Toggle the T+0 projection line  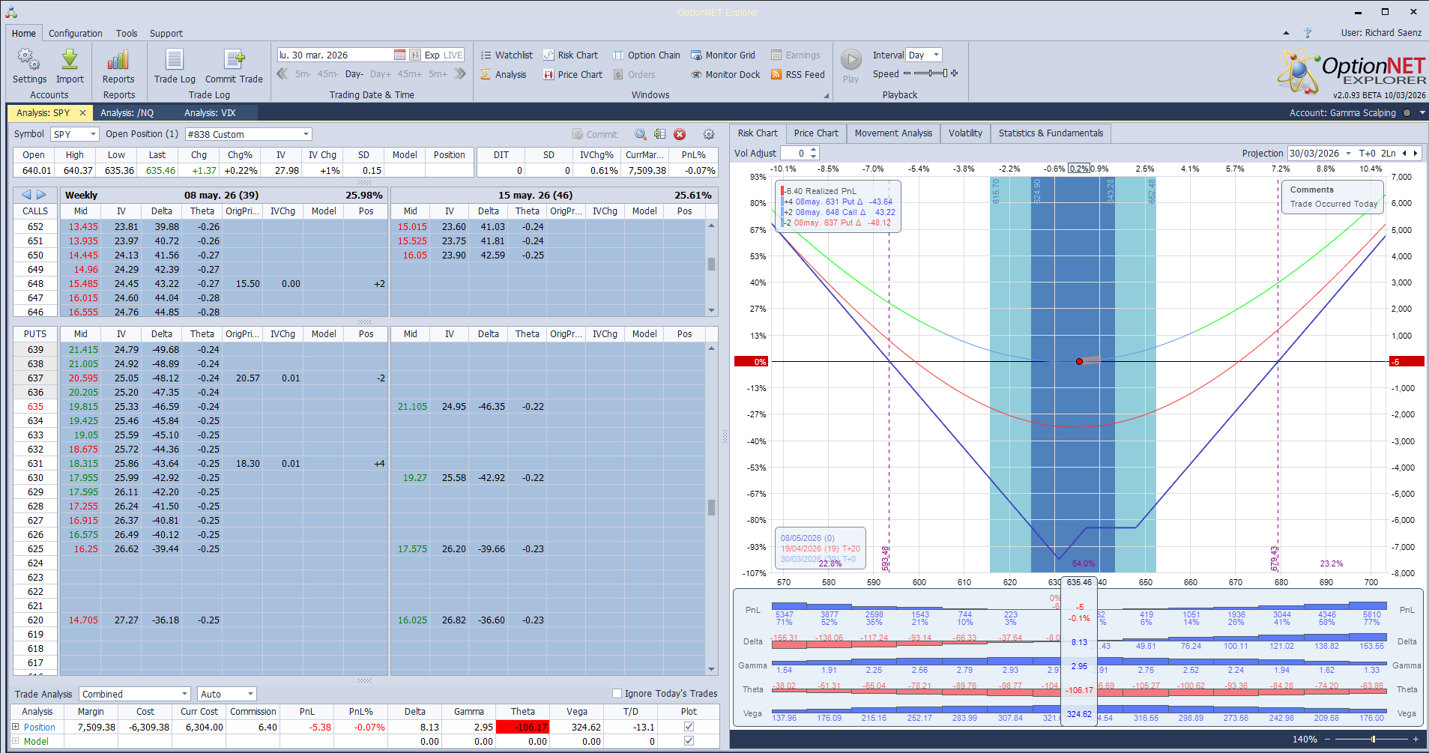pos(1368,153)
